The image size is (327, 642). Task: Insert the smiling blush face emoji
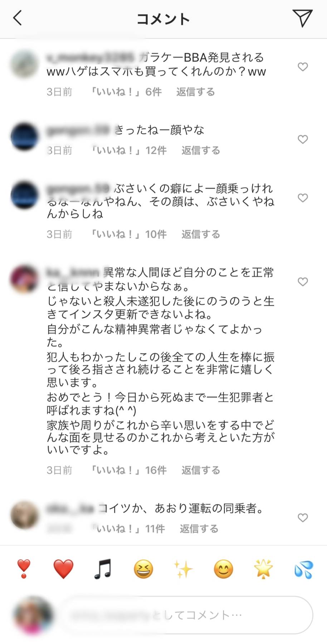[x=224, y=569]
